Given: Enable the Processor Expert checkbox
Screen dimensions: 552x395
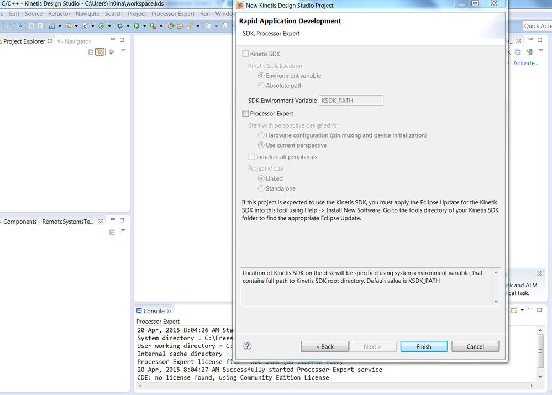Looking at the screenshot, I should click(x=245, y=113).
